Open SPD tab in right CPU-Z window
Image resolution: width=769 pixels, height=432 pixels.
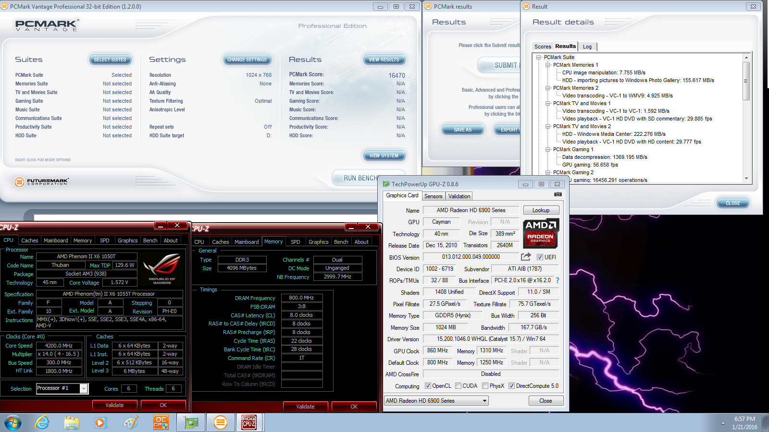point(296,242)
